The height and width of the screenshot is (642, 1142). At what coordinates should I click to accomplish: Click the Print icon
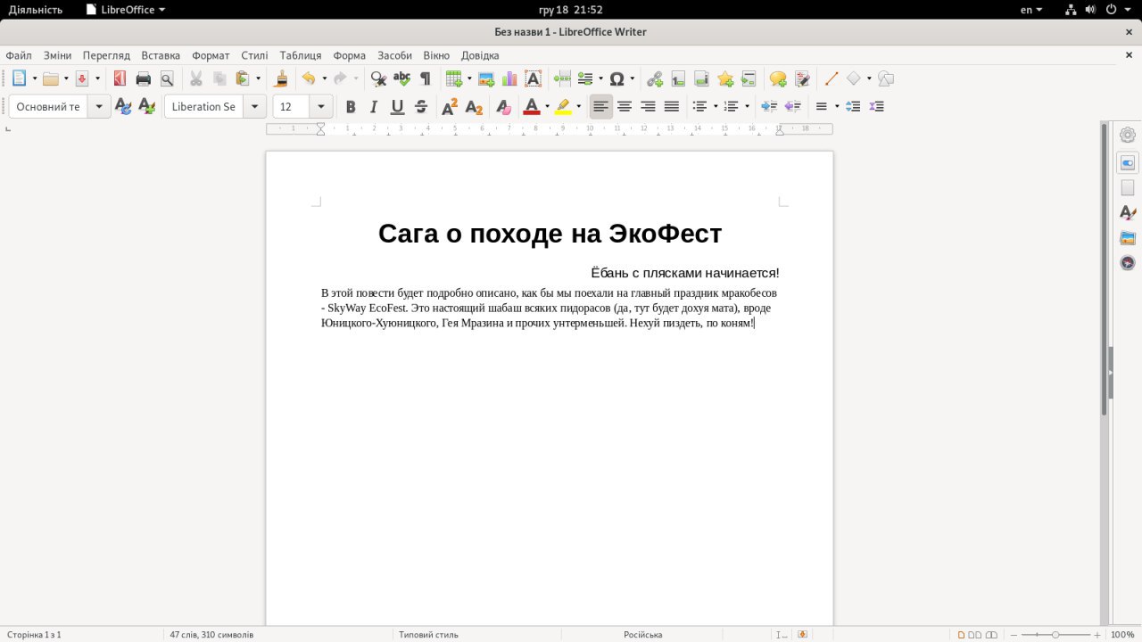(x=143, y=78)
